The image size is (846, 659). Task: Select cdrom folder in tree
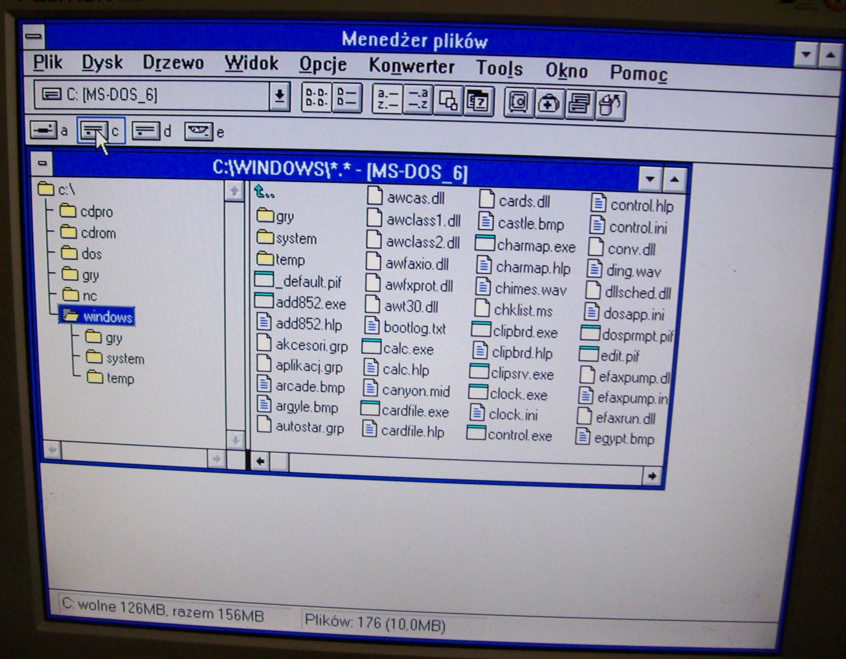(88, 233)
